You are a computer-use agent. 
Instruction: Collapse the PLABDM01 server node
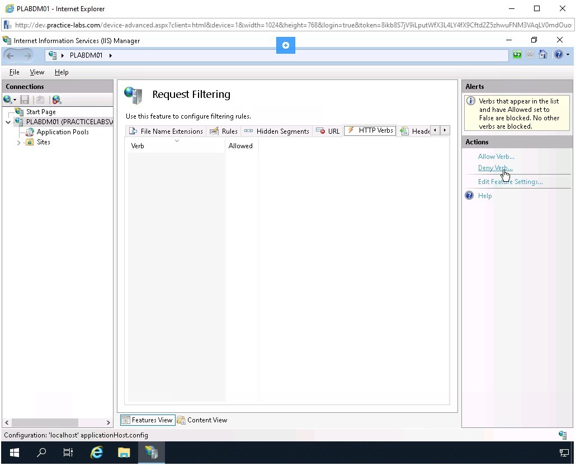click(x=9, y=121)
